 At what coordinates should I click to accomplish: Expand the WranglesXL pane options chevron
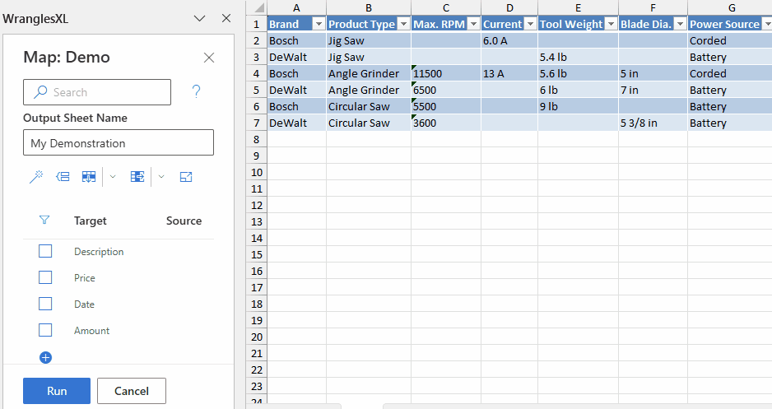(x=199, y=18)
